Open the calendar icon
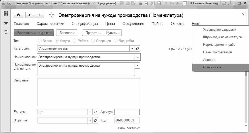 click(x=159, y=3)
